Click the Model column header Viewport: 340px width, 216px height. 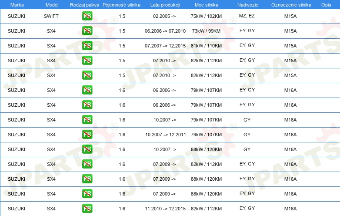(52, 5)
